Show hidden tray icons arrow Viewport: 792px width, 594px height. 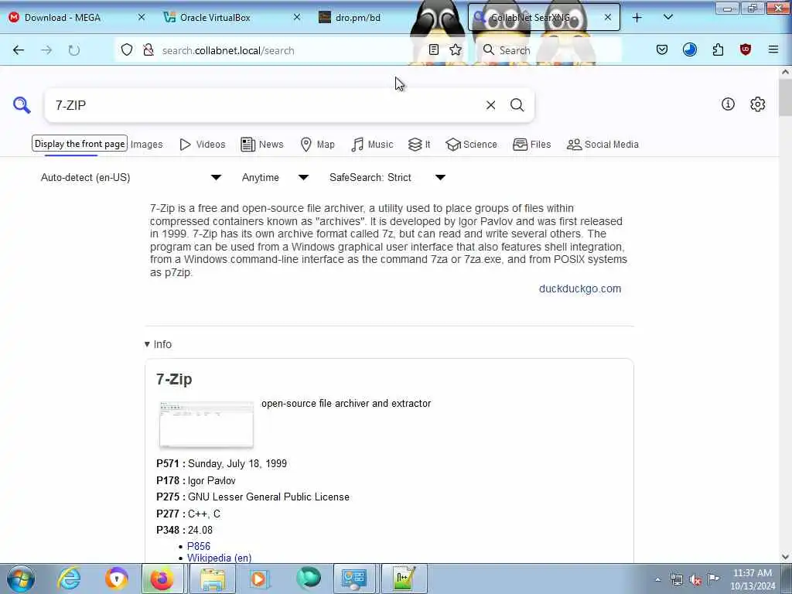coord(657,579)
